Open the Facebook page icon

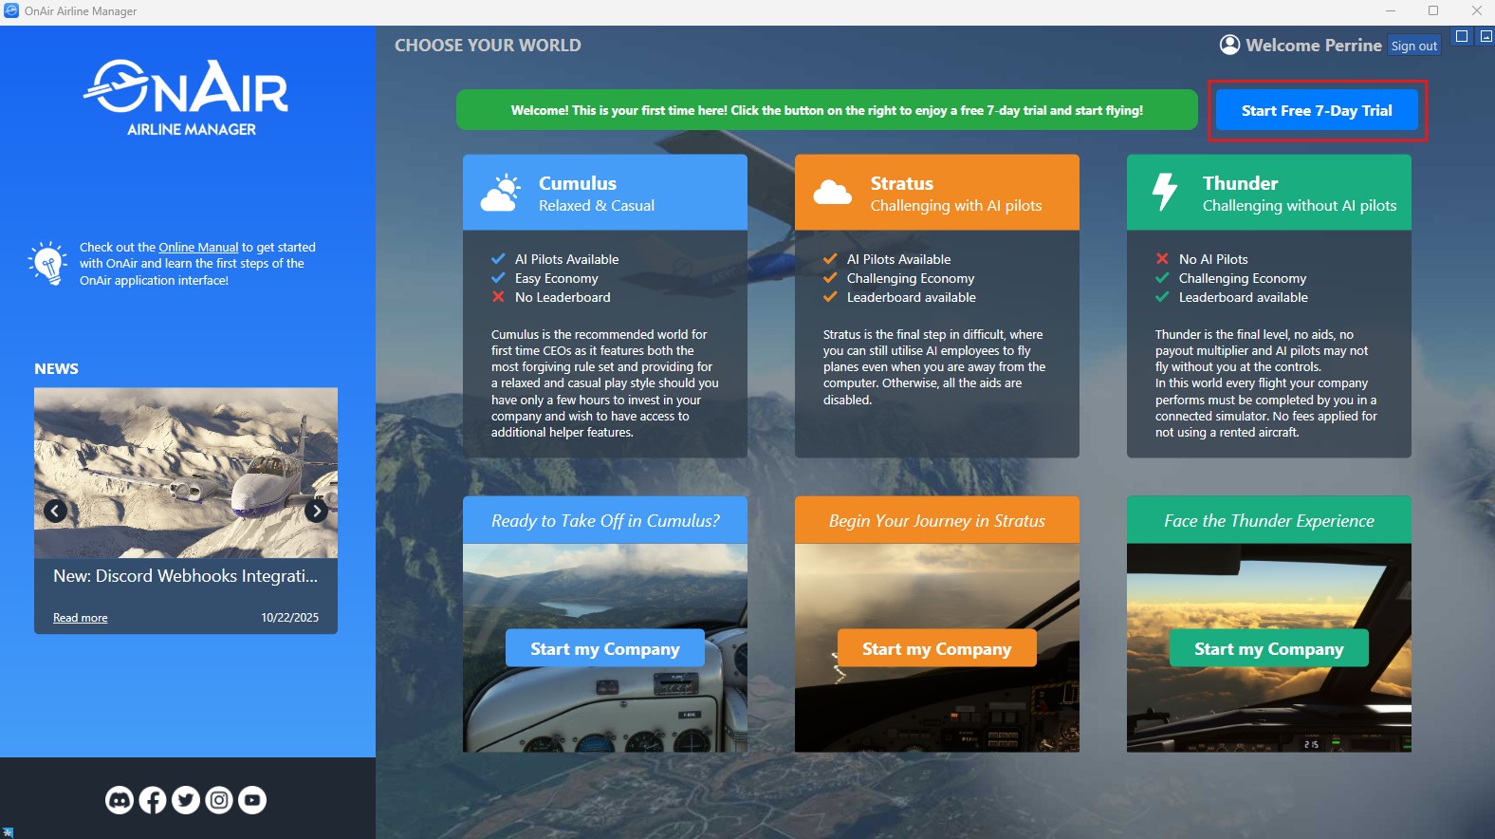point(153,800)
